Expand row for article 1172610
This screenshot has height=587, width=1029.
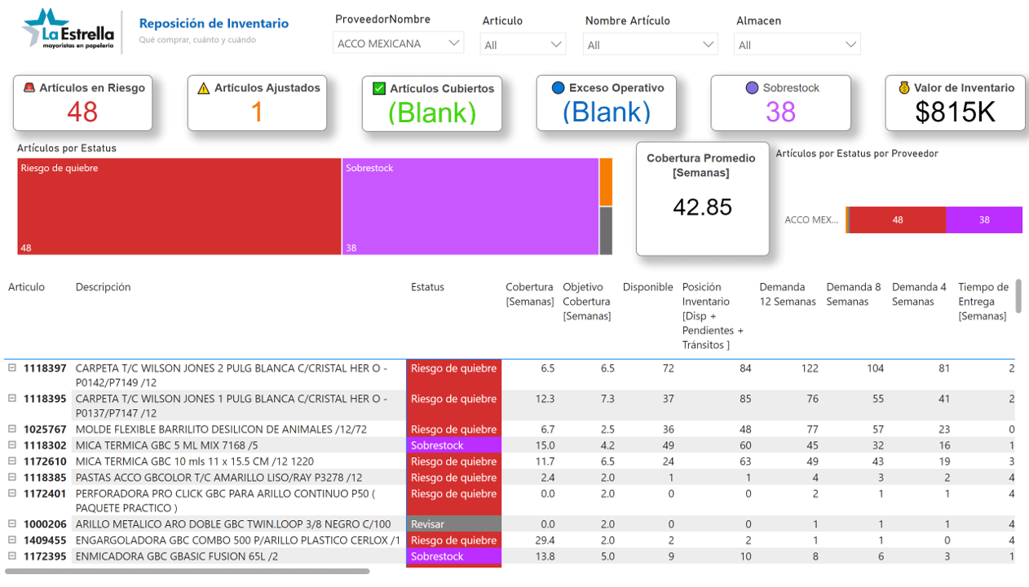pos(12,461)
